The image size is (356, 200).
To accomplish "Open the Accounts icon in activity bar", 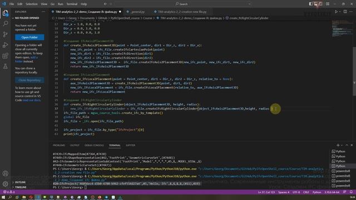I will 5,173.
